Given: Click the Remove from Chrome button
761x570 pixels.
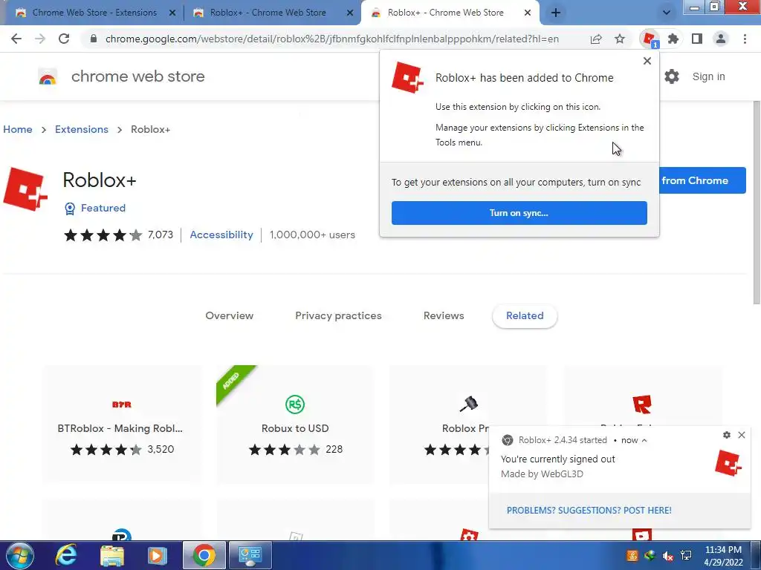Looking at the screenshot, I should (x=702, y=181).
